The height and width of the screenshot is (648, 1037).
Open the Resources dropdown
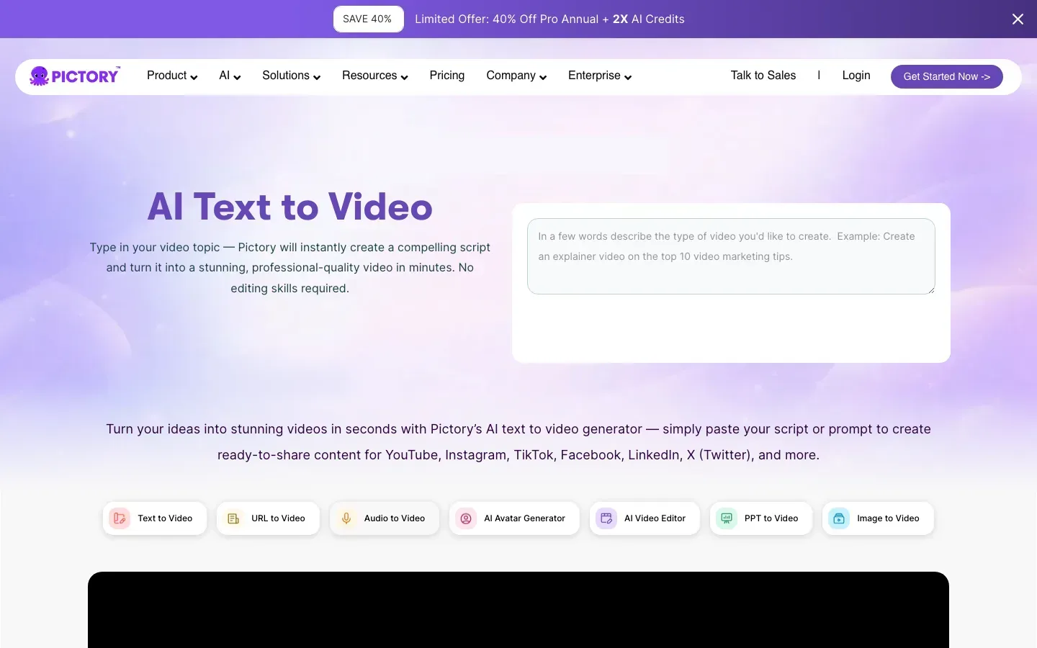coord(375,76)
